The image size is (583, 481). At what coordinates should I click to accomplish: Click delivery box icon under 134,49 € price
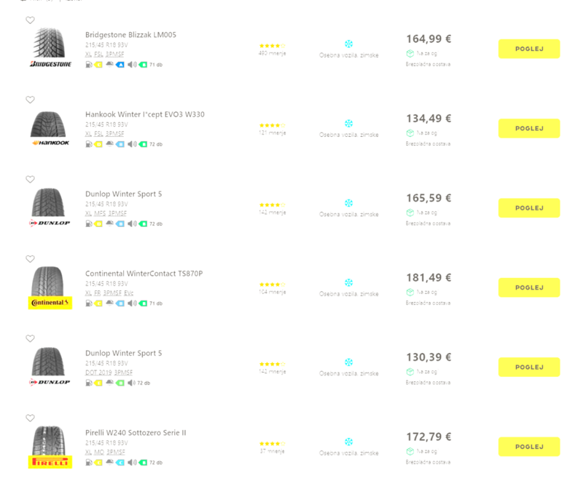pyautogui.click(x=410, y=132)
